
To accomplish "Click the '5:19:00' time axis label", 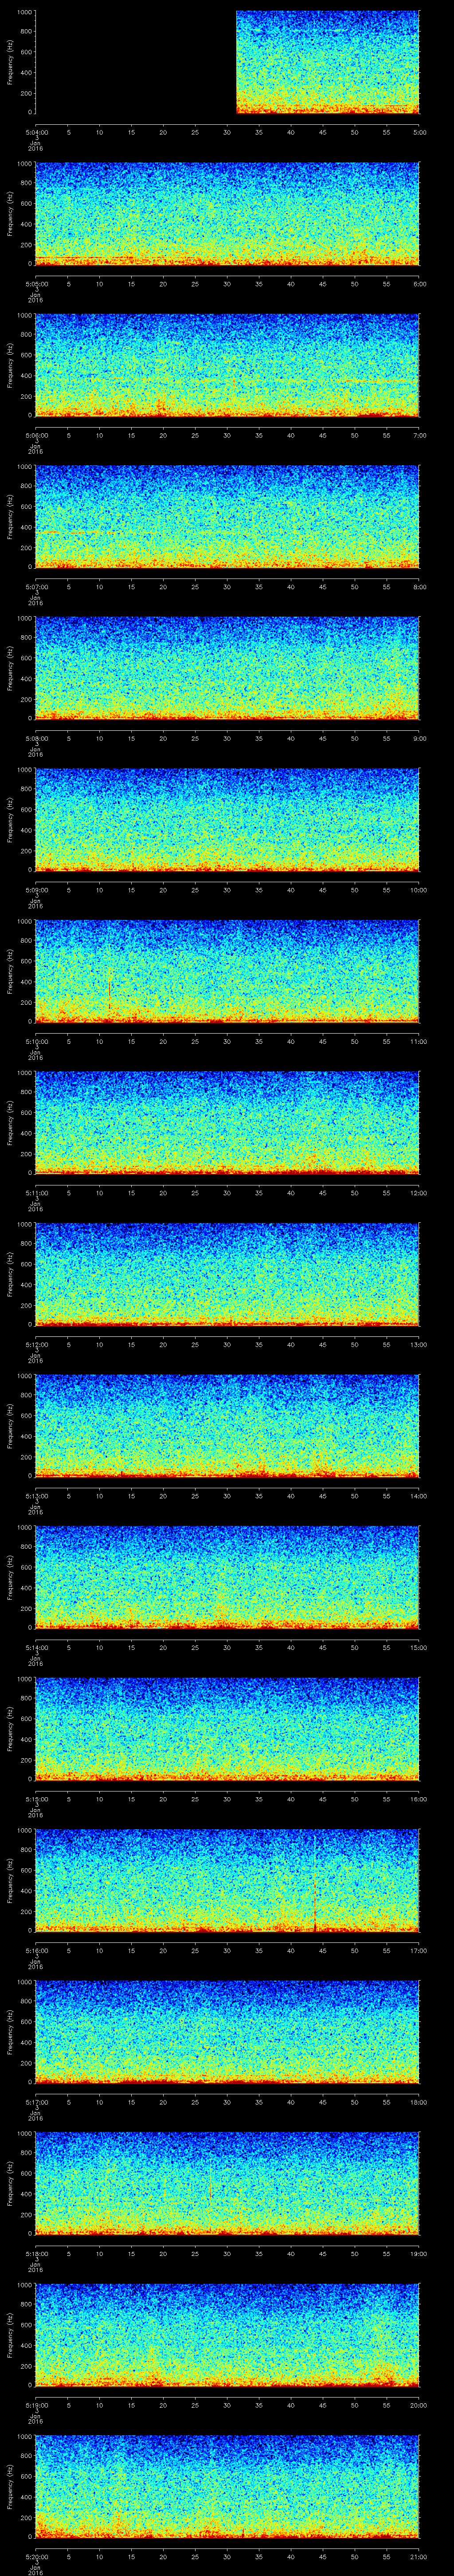I will (x=36, y=2407).
